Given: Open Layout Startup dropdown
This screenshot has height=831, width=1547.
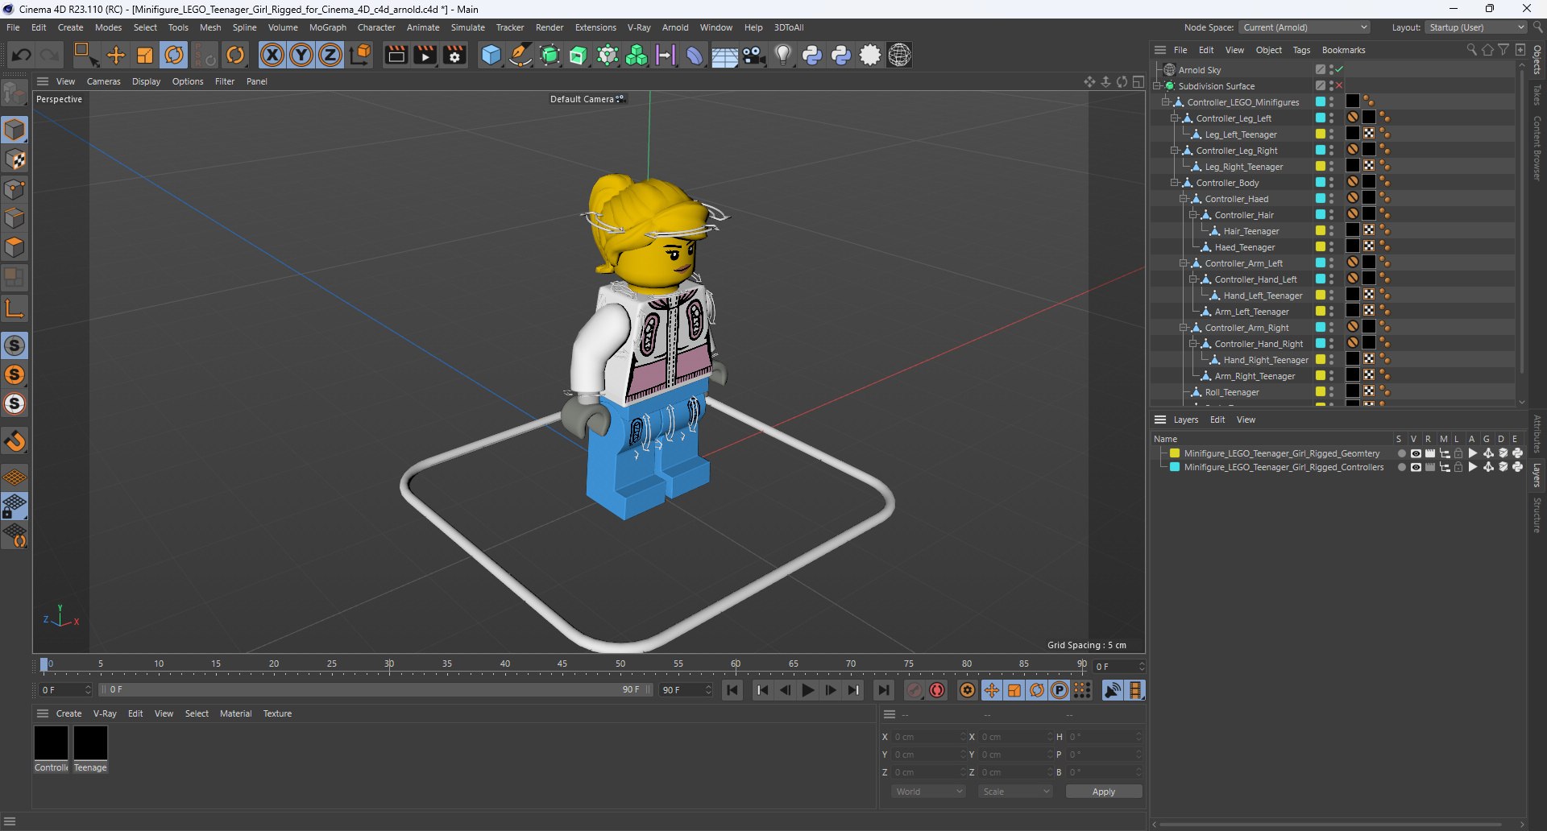Looking at the screenshot, I should [x=1476, y=27].
